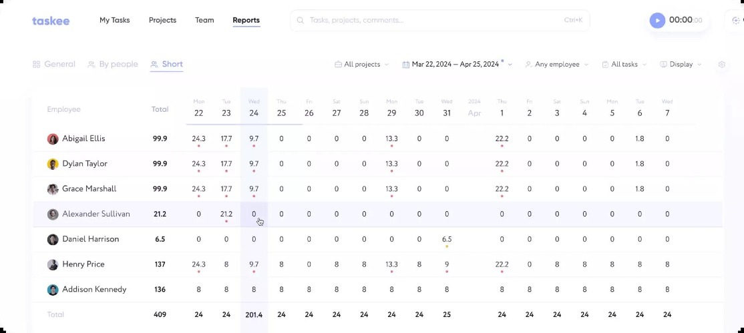Click the calendar icon beside the date range
This screenshot has width=744, height=333.
405,65
